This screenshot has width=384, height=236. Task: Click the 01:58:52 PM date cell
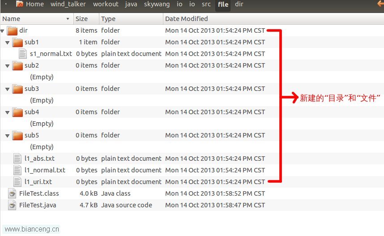click(x=215, y=193)
